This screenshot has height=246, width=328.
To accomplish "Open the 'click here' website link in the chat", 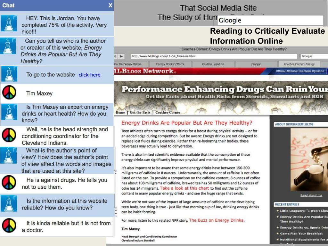I will coord(90,75).
